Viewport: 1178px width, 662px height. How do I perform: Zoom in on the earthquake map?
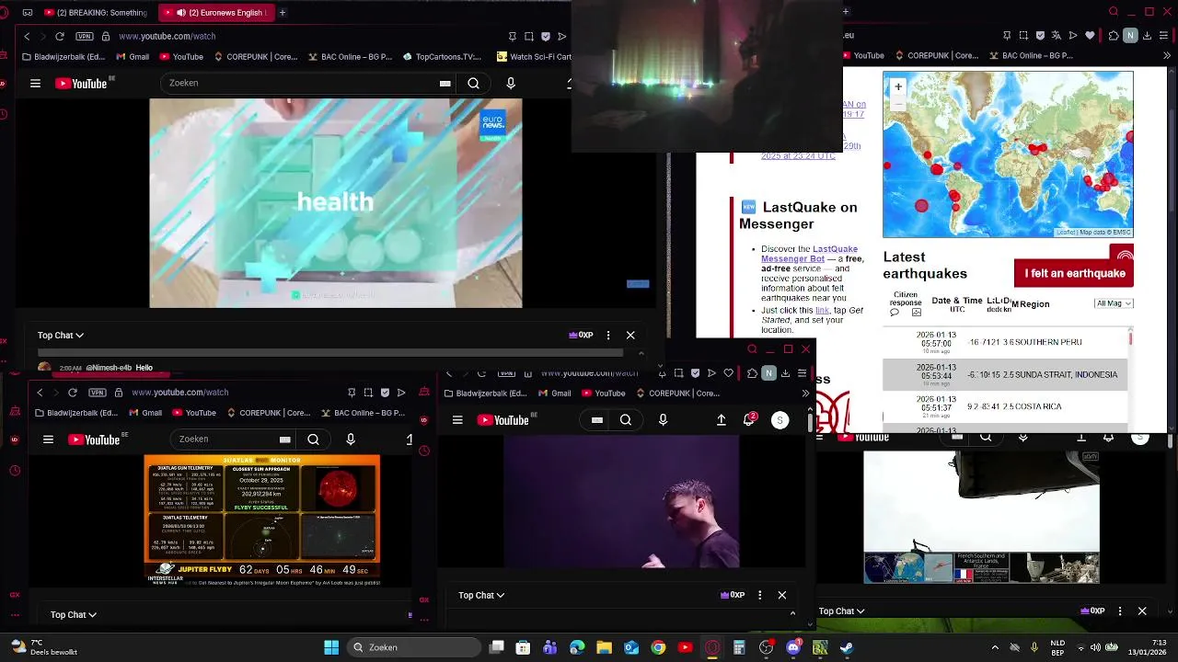pos(898,87)
